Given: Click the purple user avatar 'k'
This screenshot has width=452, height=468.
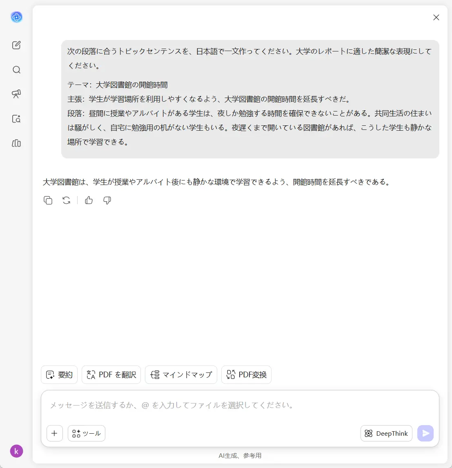Looking at the screenshot, I should pos(16,451).
